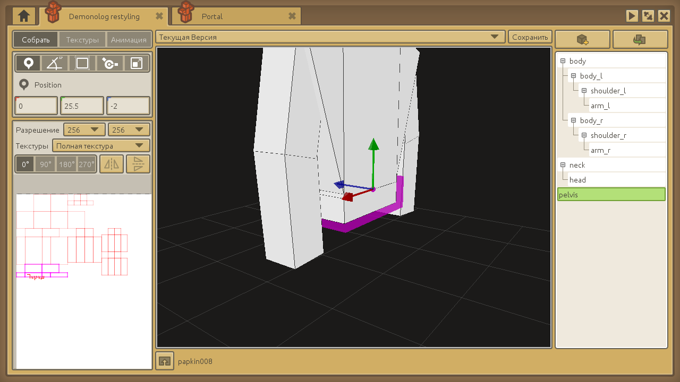Image resolution: width=680 pixels, height=382 pixels.
Task: Switch to the Анимация tab
Action: tap(129, 40)
